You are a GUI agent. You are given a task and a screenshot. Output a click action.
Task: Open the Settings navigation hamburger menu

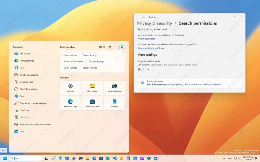(144, 17)
